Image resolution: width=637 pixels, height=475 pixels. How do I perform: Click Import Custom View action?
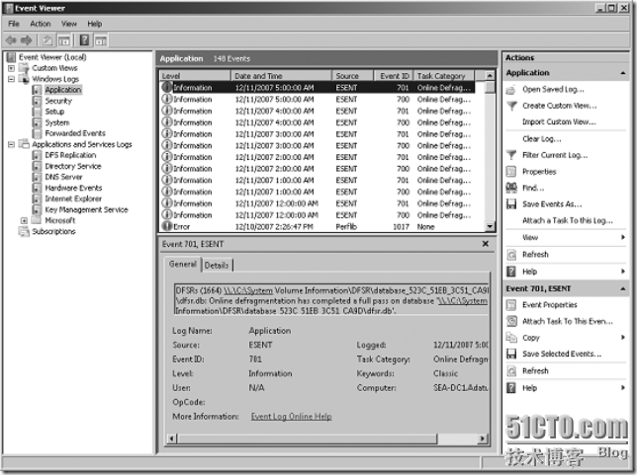pyautogui.click(x=559, y=121)
